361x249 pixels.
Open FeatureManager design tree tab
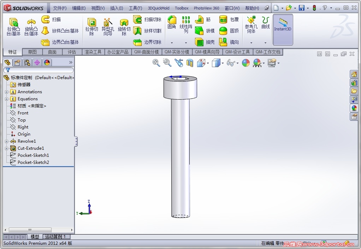pos(8,63)
